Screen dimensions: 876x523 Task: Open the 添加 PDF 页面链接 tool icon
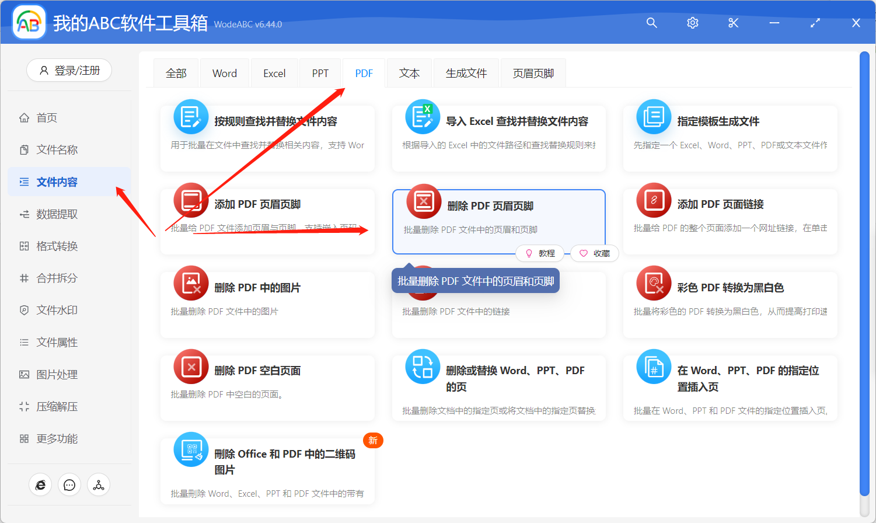(653, 200)
